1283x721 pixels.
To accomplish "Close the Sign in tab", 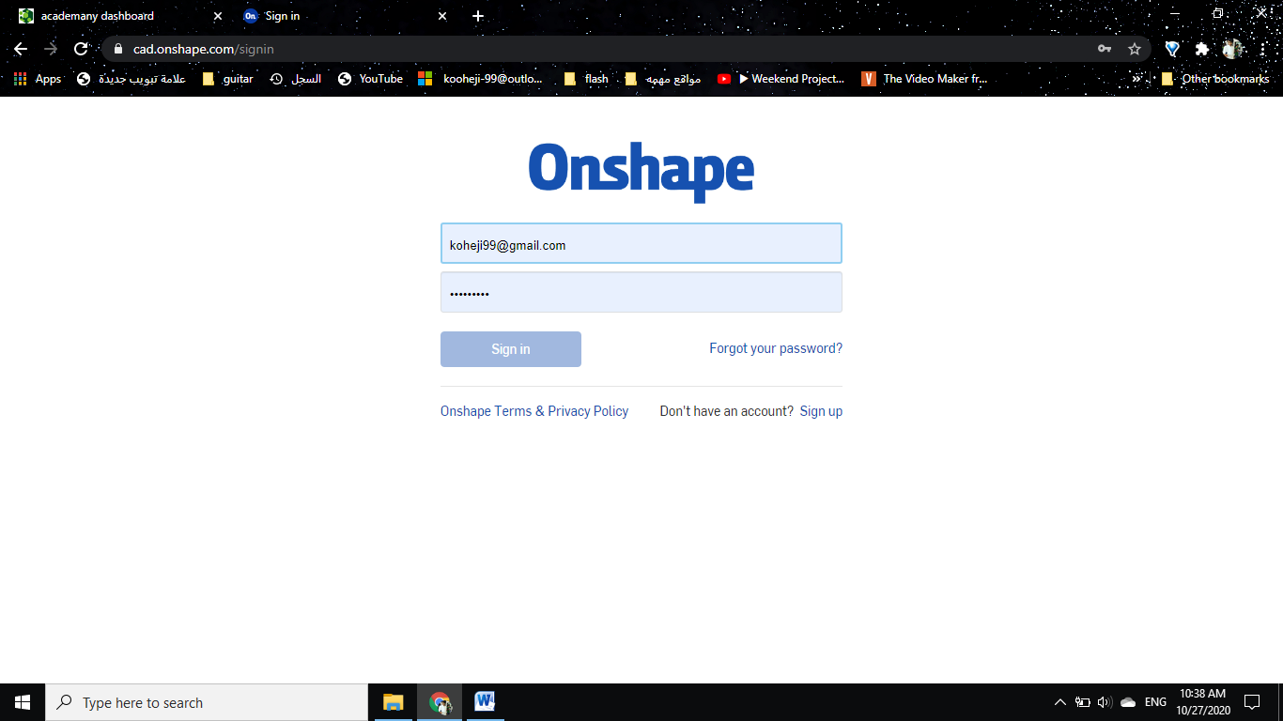I will [442, 16].
